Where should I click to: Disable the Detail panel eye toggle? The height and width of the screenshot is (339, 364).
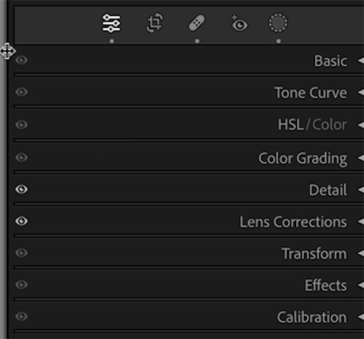pyautogui.click(x=21, y=189)
